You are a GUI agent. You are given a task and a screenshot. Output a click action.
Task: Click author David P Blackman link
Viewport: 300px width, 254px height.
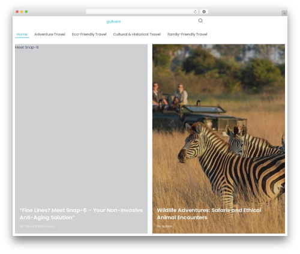pos(39,226)
